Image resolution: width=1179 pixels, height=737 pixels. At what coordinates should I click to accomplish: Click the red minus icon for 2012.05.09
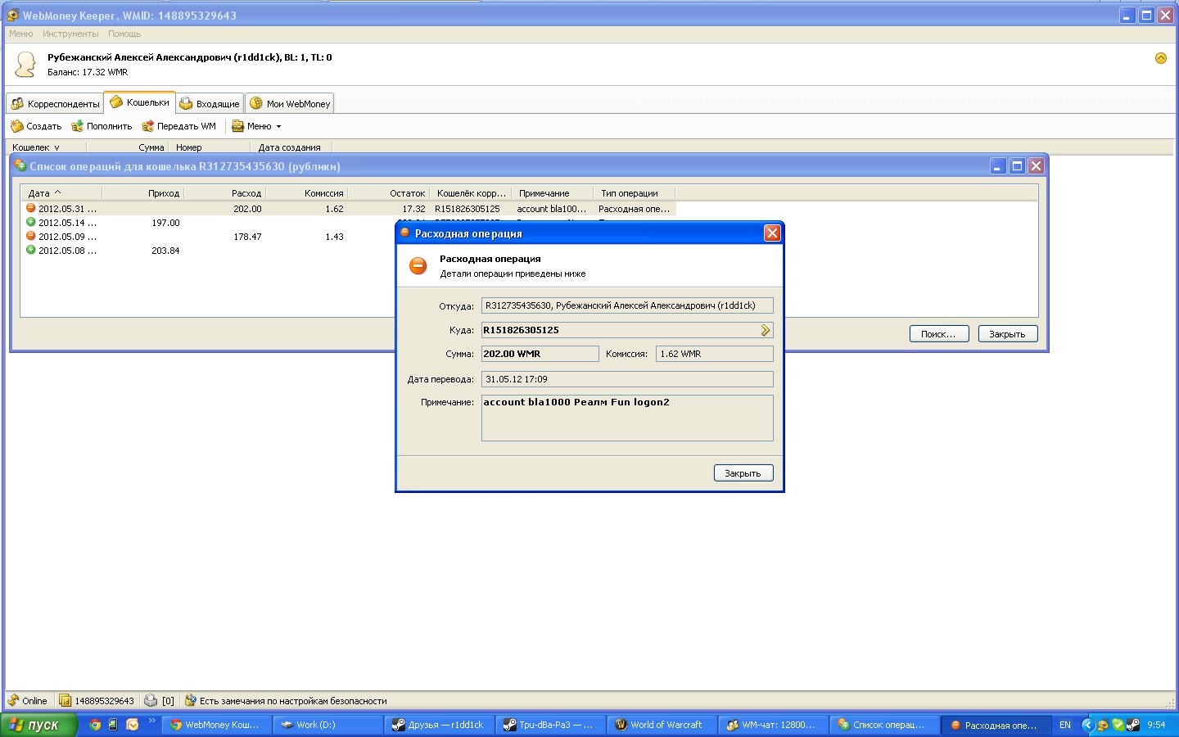[30, 236]
